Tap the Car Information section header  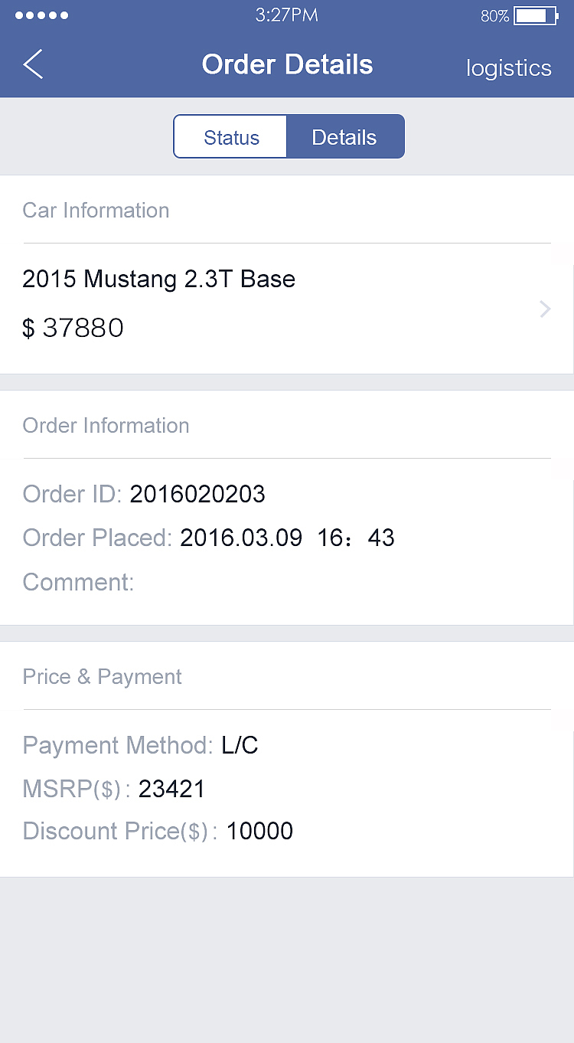[96, 211]
